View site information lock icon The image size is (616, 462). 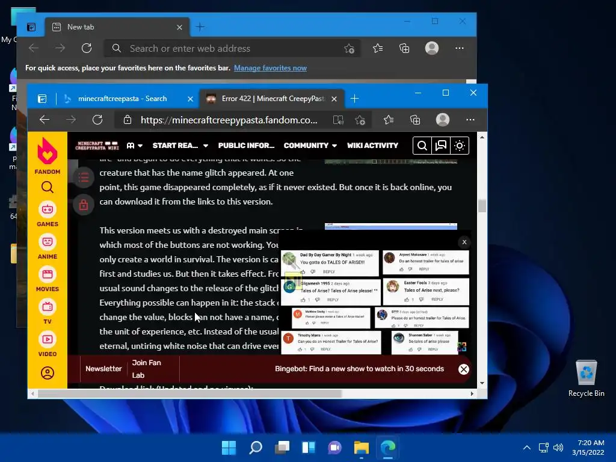pos(128,120)
